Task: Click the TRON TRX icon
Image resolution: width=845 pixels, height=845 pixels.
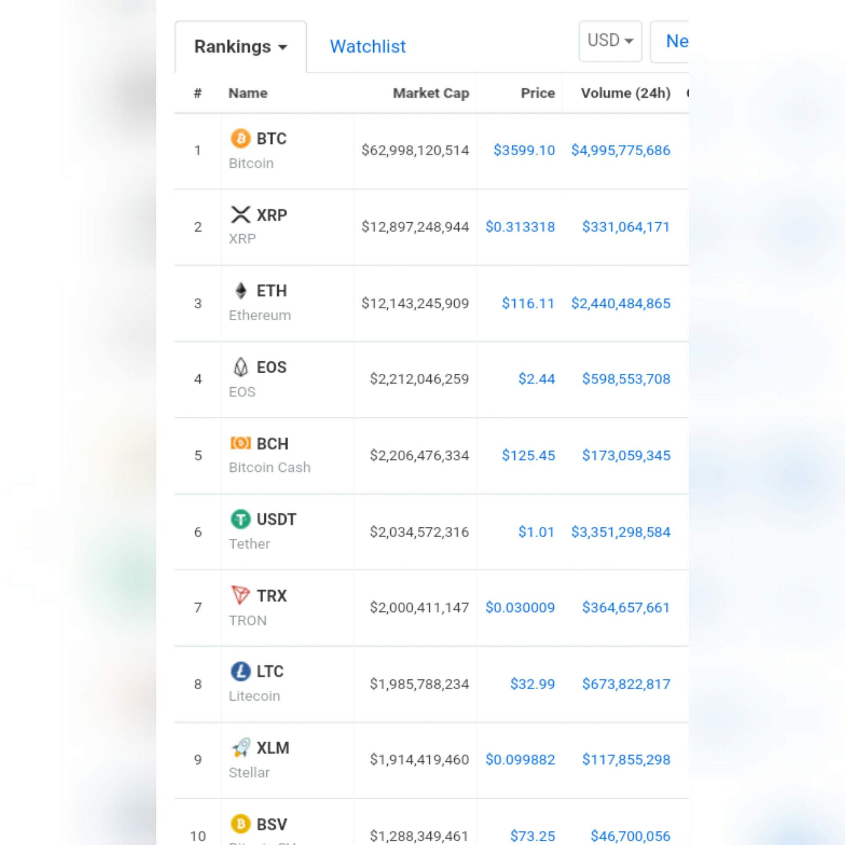Action: coord(240,596)
